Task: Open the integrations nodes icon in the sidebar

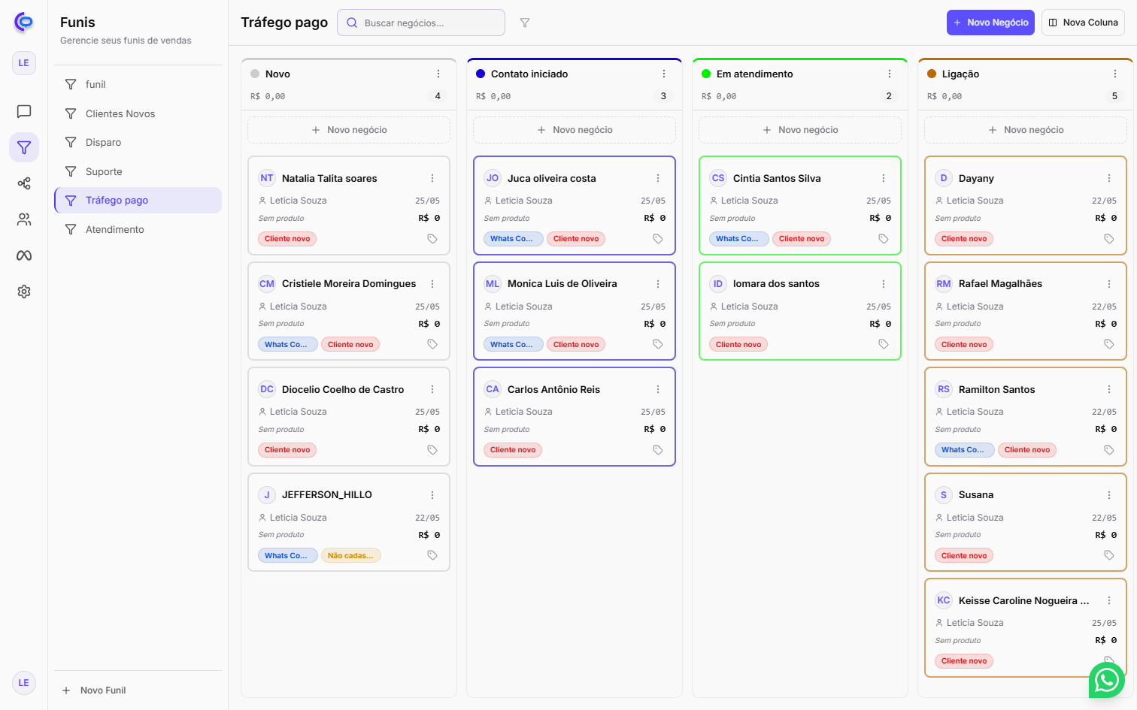Action: (24, 183)
